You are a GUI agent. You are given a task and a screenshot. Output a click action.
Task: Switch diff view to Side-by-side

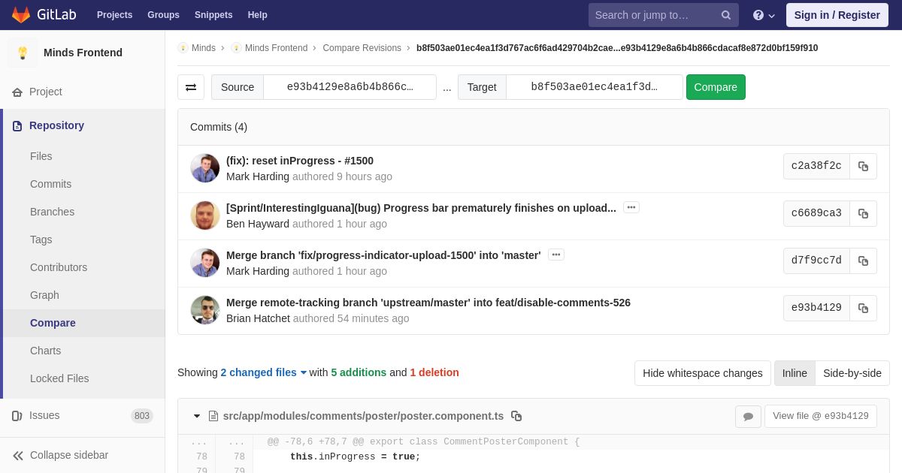[852, 373]
